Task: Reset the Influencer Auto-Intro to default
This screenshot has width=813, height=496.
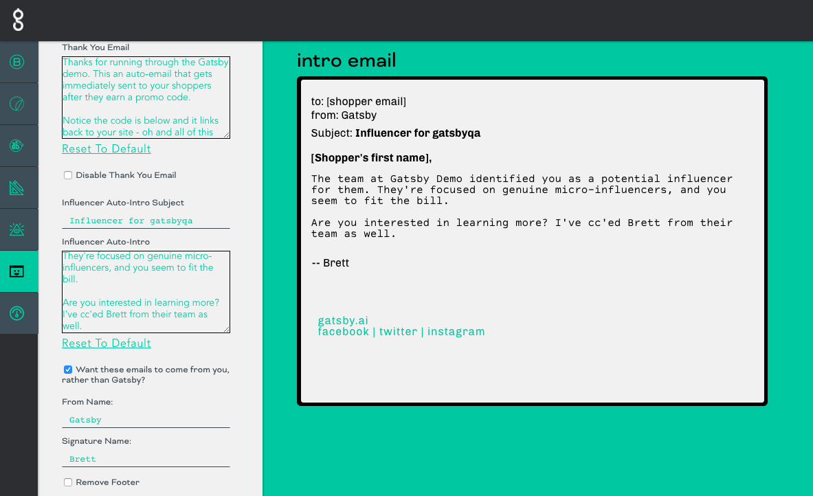Action: click(107, 343)
